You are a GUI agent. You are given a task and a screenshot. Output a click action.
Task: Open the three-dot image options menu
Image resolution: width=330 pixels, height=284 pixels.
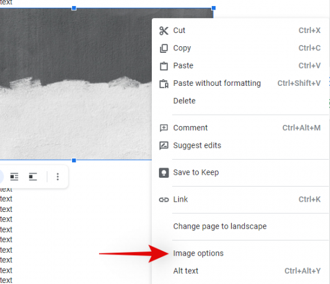pyautogui.click(x=58, y=177)
